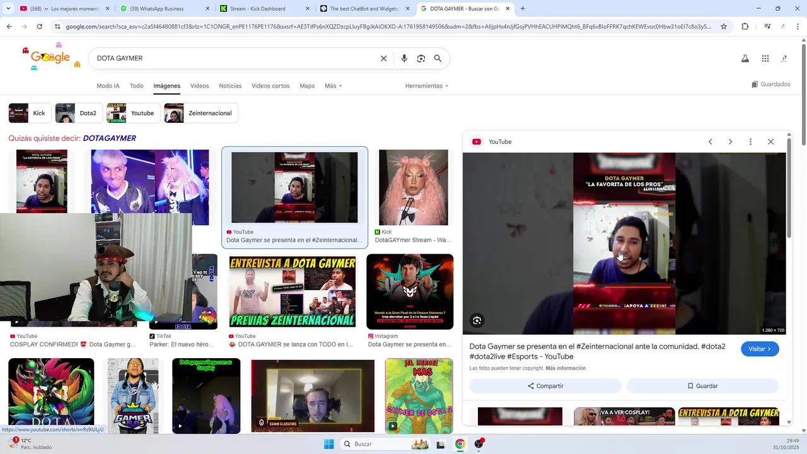807x454 pixels.
Task: Open the Noticias tab
Action: (230, 86)
